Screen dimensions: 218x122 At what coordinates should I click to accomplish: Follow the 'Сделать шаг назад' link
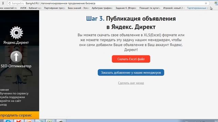(131, 83)
